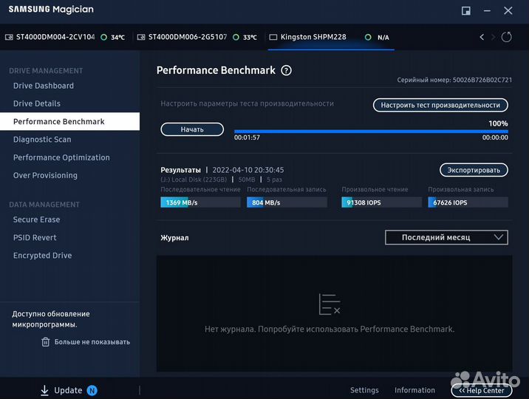Viewport: 529px width, 399px height.
Task: Toggle the mini-mode window icon
Action: point(466,11)
